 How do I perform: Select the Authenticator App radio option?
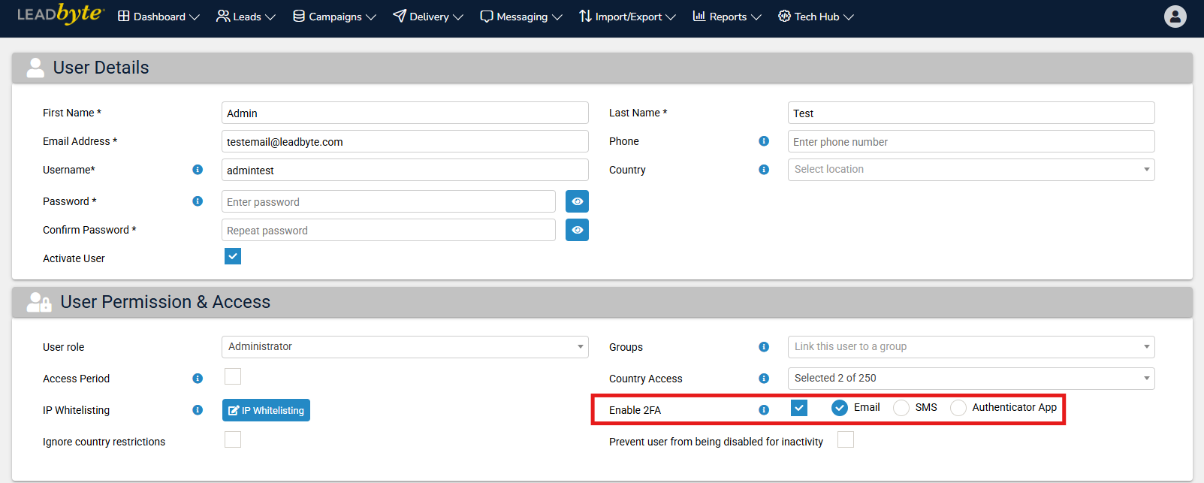pos(958,408)
